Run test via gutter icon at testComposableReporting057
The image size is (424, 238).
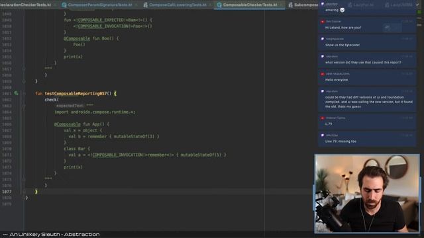click(x=16, y=93)
